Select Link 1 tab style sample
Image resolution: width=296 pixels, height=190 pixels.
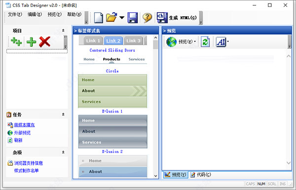coord(93,40)
